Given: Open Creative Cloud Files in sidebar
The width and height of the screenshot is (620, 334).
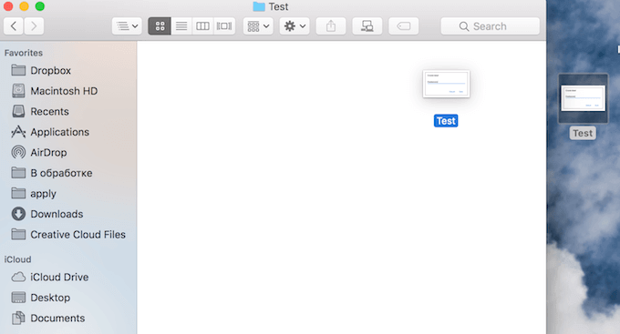Looking at the screenshot, I should 77,235.
